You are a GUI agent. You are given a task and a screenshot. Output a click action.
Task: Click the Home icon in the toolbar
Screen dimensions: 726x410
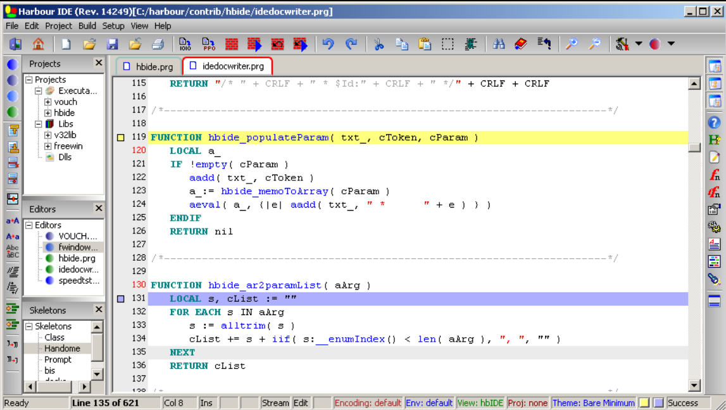click(38, 44)
